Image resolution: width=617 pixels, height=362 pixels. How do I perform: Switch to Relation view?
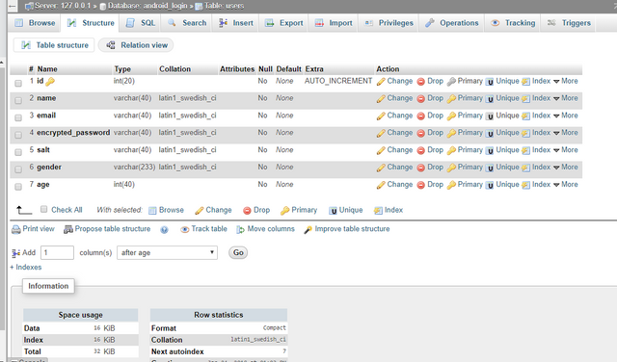[136, 45]
